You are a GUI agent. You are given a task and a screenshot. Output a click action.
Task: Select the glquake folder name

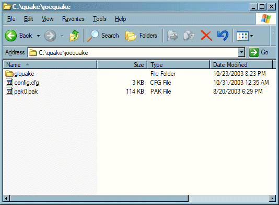click(x=24, y=74)
